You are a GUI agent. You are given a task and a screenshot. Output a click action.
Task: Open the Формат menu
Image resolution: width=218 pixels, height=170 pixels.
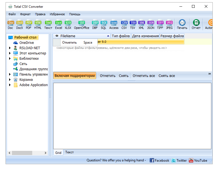[x=25, y=14]
